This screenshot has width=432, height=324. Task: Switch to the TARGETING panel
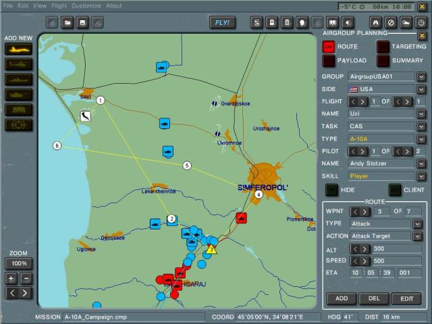(383, 47)
